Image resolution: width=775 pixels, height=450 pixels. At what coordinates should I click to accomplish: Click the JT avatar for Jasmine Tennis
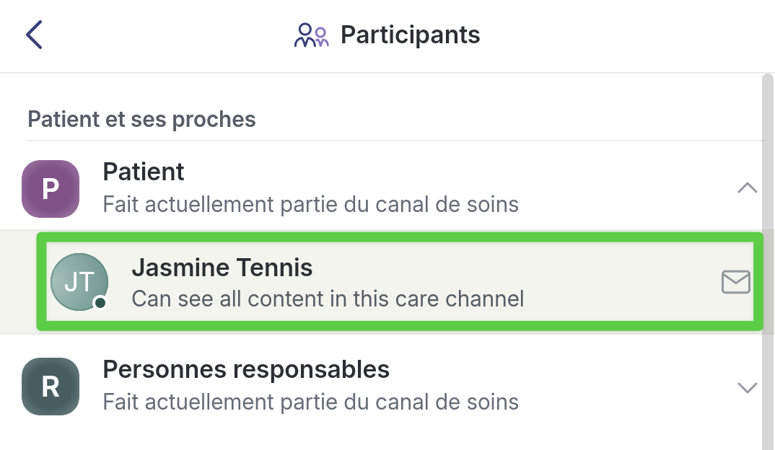(x=79, y=282)
